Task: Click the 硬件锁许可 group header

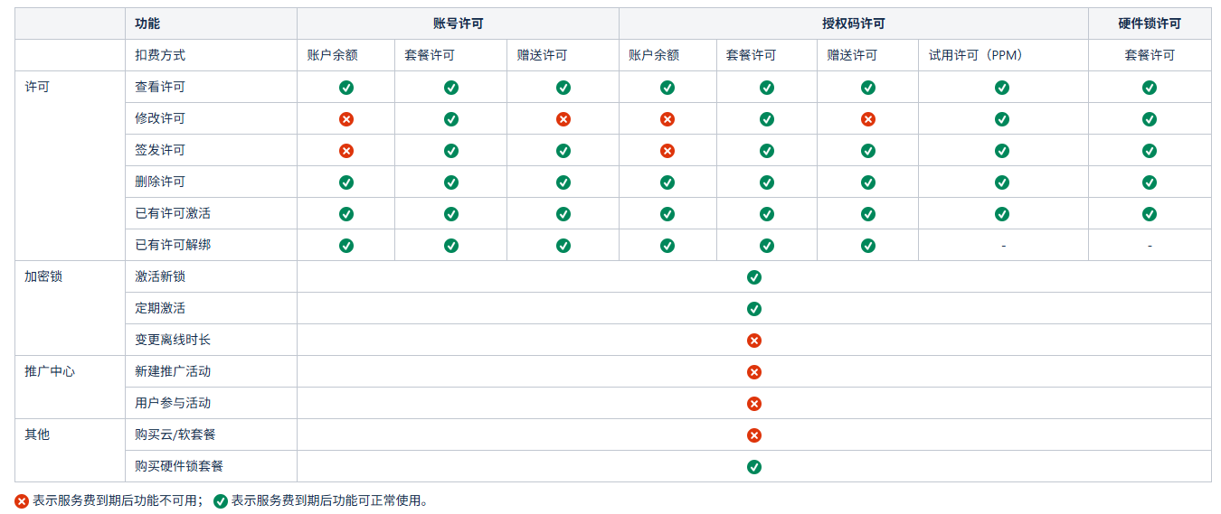Action: click(x=1150, y=23)
